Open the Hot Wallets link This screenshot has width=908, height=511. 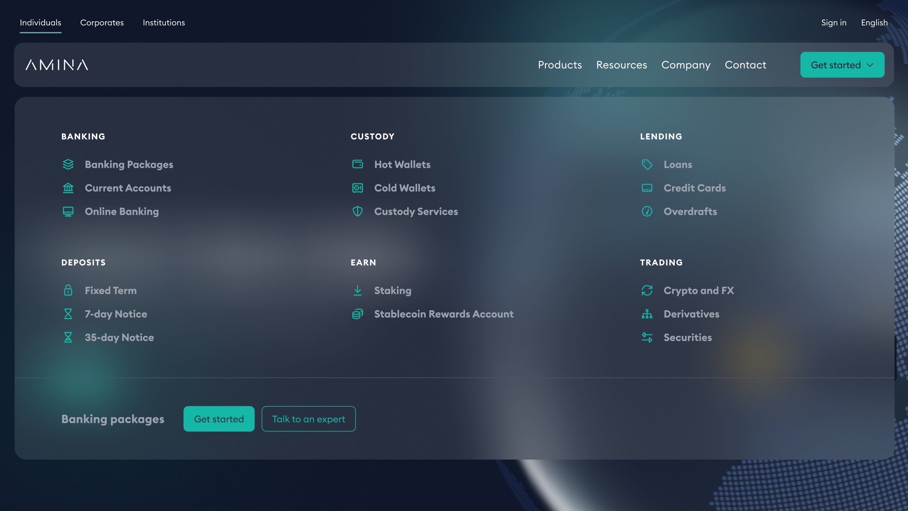tap(402, 164)
